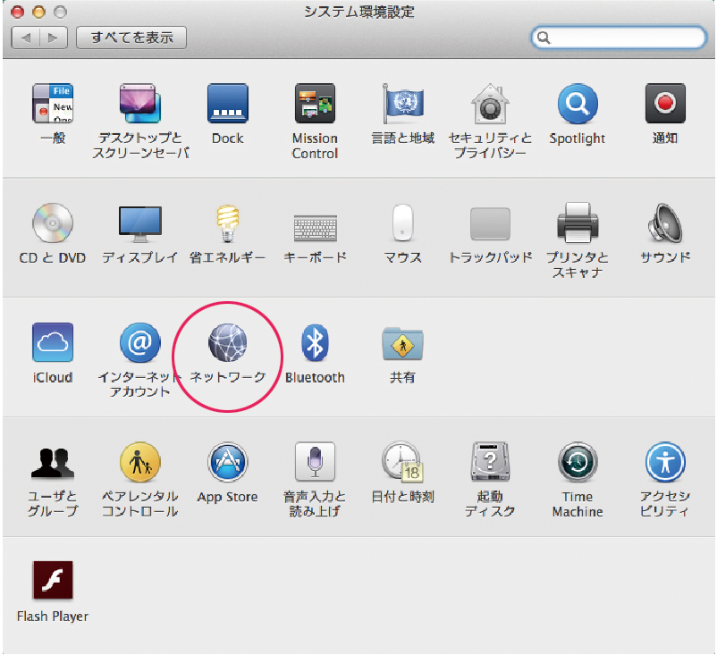Open Mission Control preferences
Image resolution: width=717 pixels, height=655 pixels.
315,104
